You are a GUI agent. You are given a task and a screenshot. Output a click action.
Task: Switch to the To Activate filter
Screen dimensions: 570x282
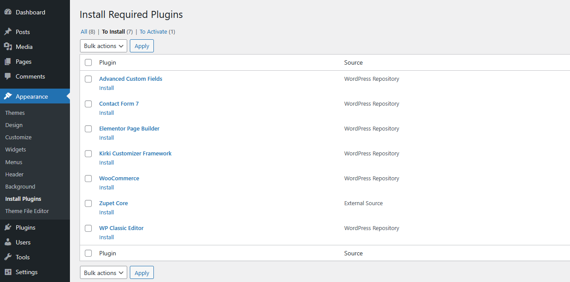coord(154,31)
